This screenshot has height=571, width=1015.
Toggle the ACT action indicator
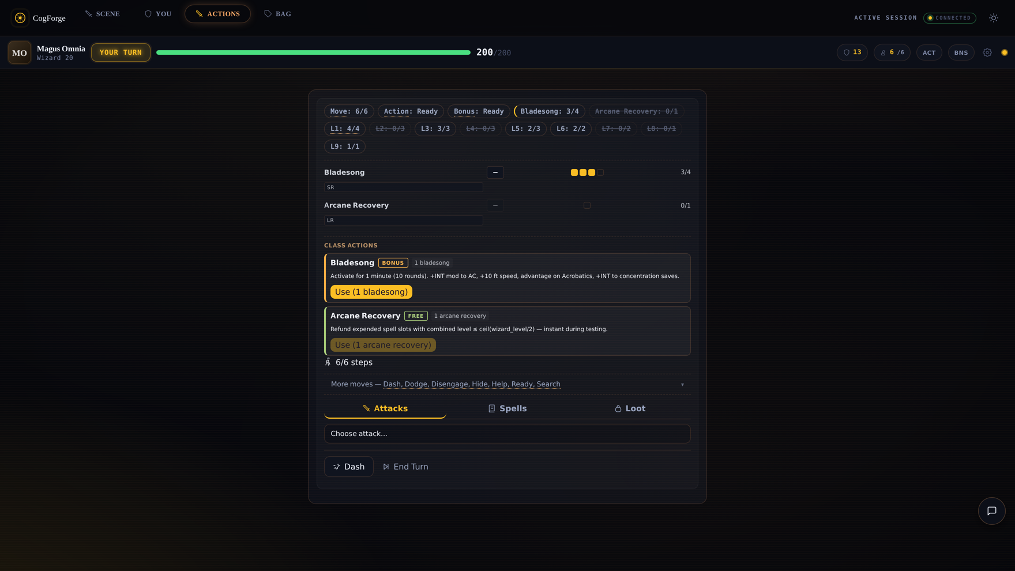[929, 52]
